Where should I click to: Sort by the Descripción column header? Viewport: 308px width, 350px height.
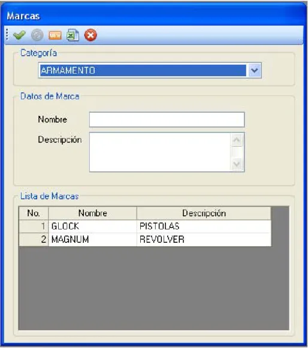pyautogui.click(x=204, y=213)
